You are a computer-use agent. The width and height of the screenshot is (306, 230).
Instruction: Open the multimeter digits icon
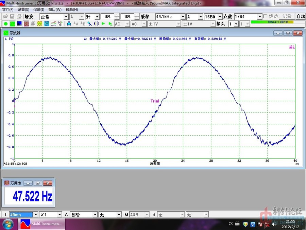(x=26, y=24)
